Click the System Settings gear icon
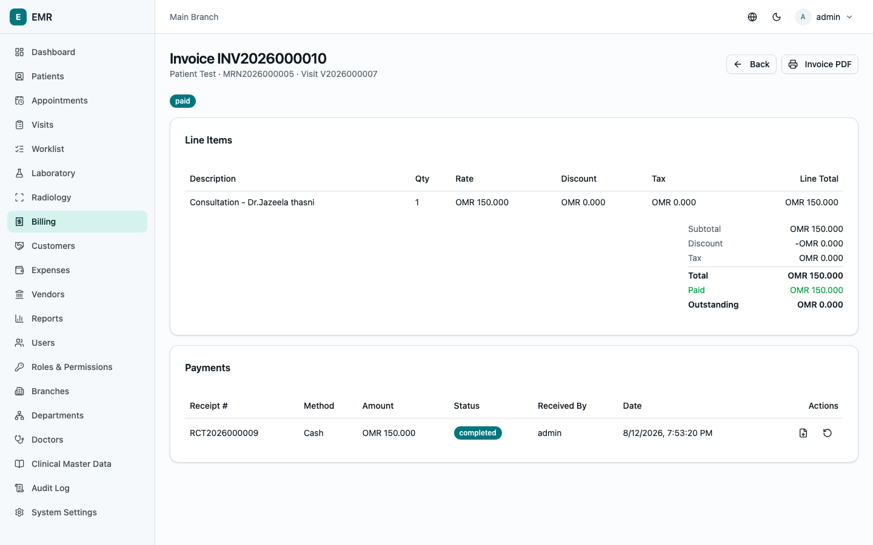The height and width of the screenshot is (545, 873). pos(19,512)
